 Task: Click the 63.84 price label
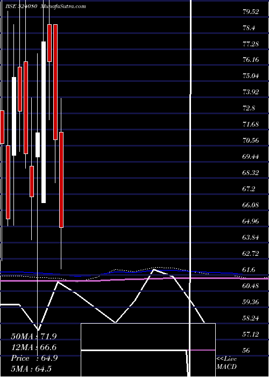251,238
